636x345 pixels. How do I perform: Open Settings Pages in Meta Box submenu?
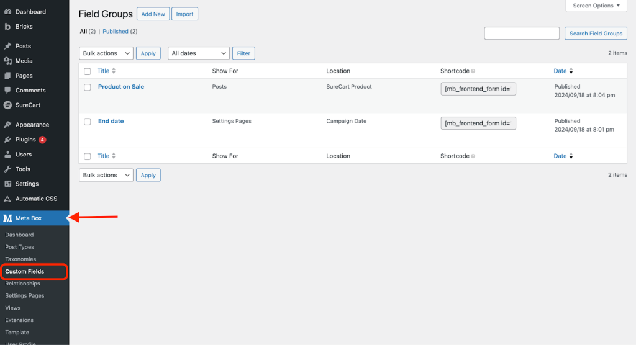click(x=25, y=296)
